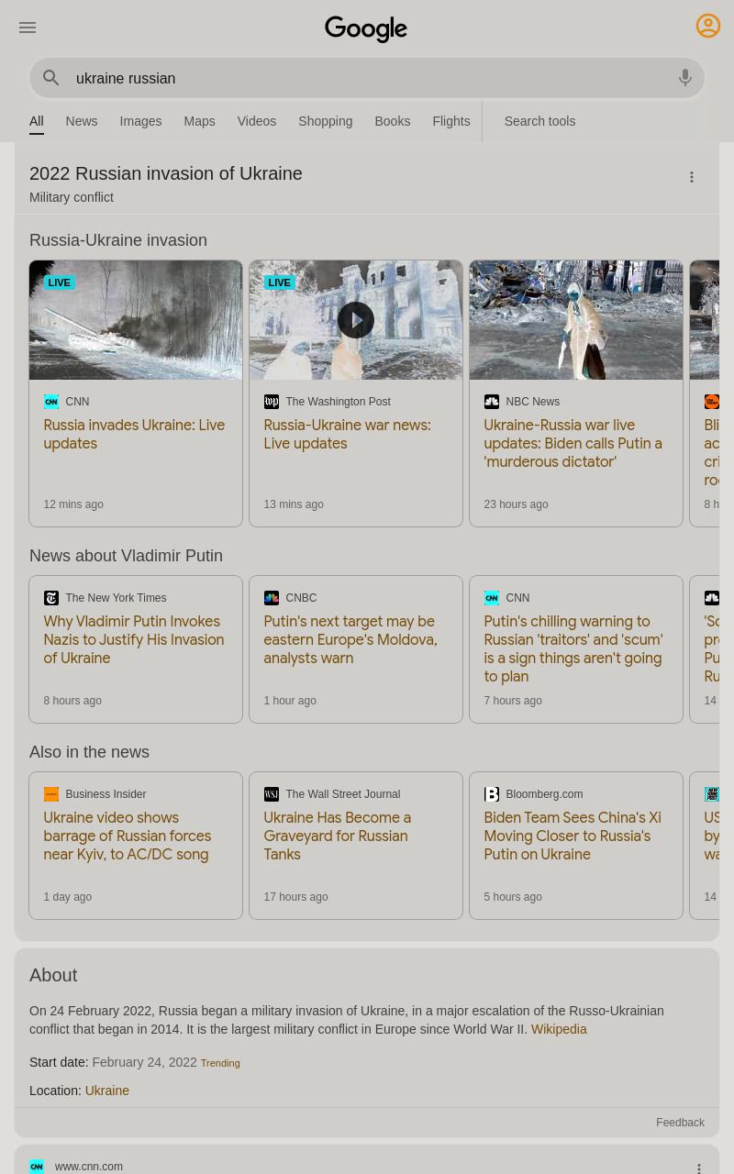Viewport: 734px width, 1174px height.
Task: Switch to the News tab
Action: point(81,121)
